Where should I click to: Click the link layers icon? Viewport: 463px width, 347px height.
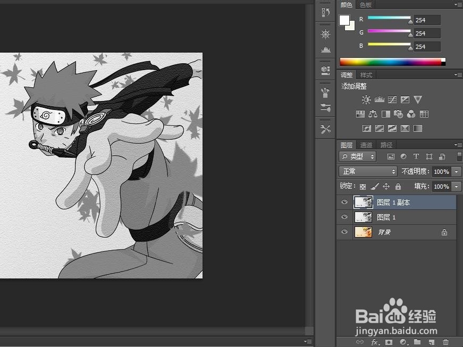tap(360, 342)
